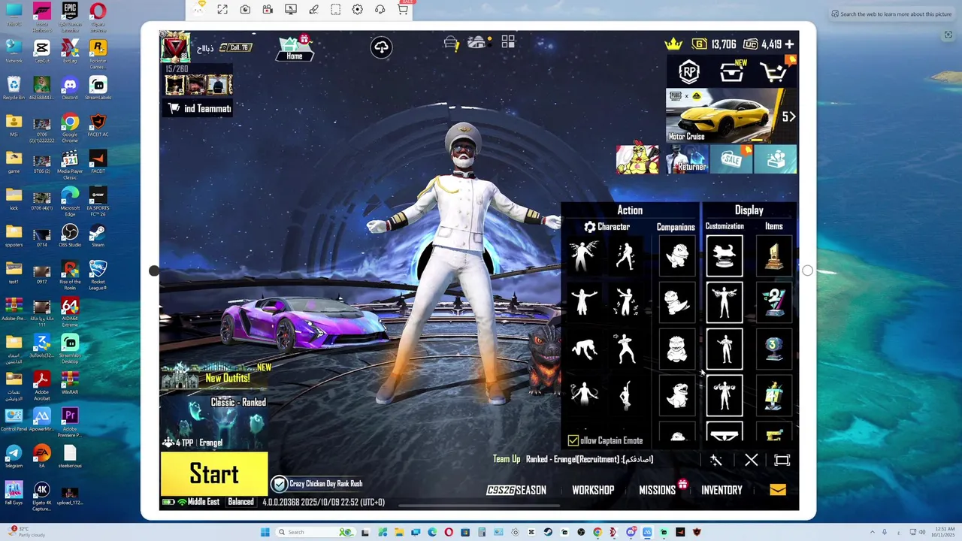Tick the Follow Captain Emote checkbox

[573, 440]
